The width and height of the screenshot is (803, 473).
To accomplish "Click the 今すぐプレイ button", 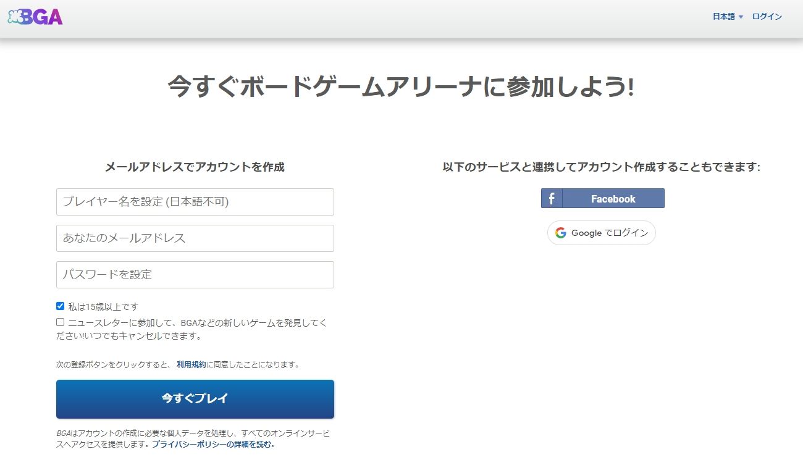I will [x=195, y=399].
